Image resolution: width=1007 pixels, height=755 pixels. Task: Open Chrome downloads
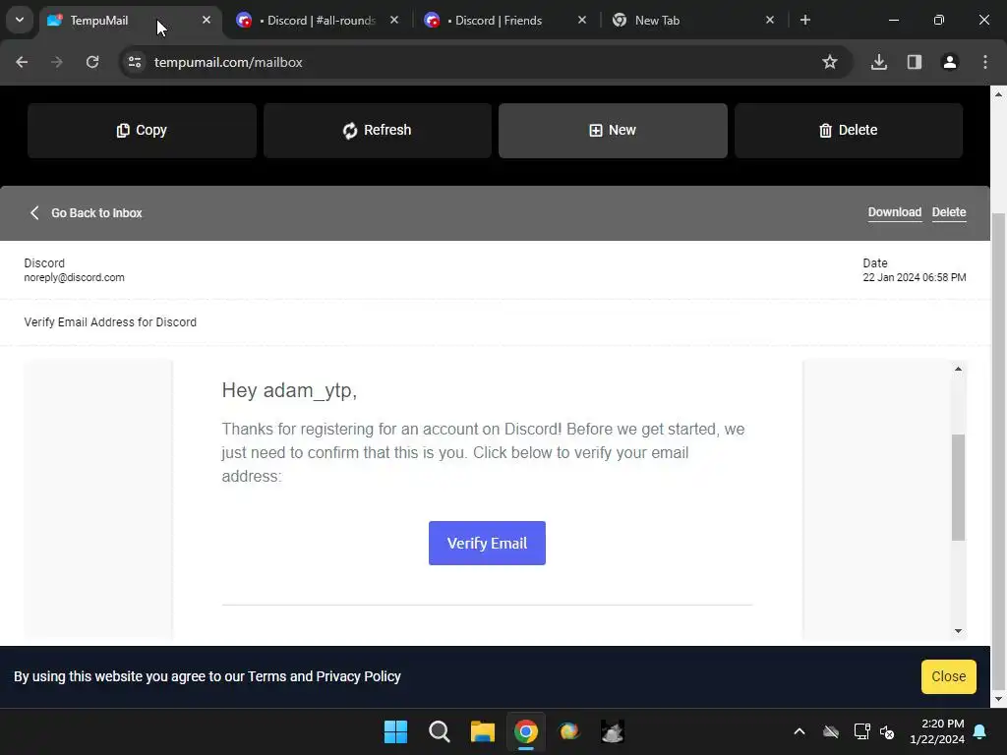pyautogui.click(x=879, y=62)
